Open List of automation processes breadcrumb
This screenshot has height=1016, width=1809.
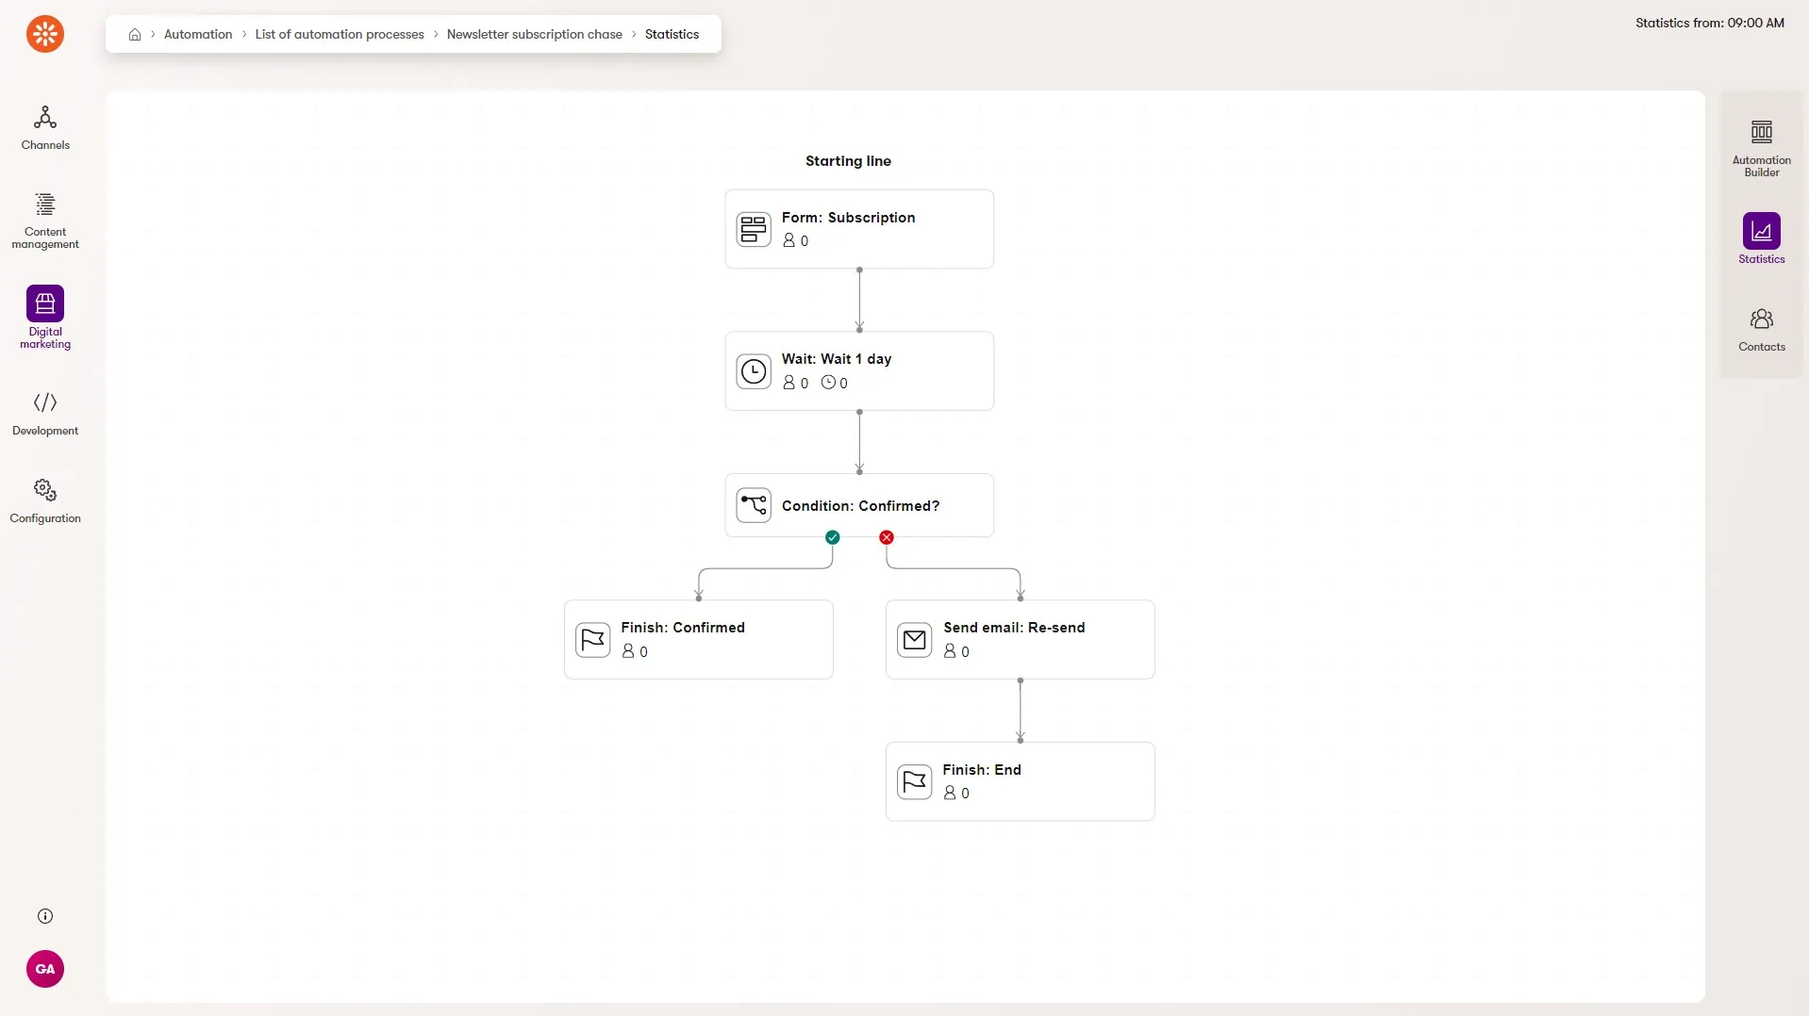340,35
